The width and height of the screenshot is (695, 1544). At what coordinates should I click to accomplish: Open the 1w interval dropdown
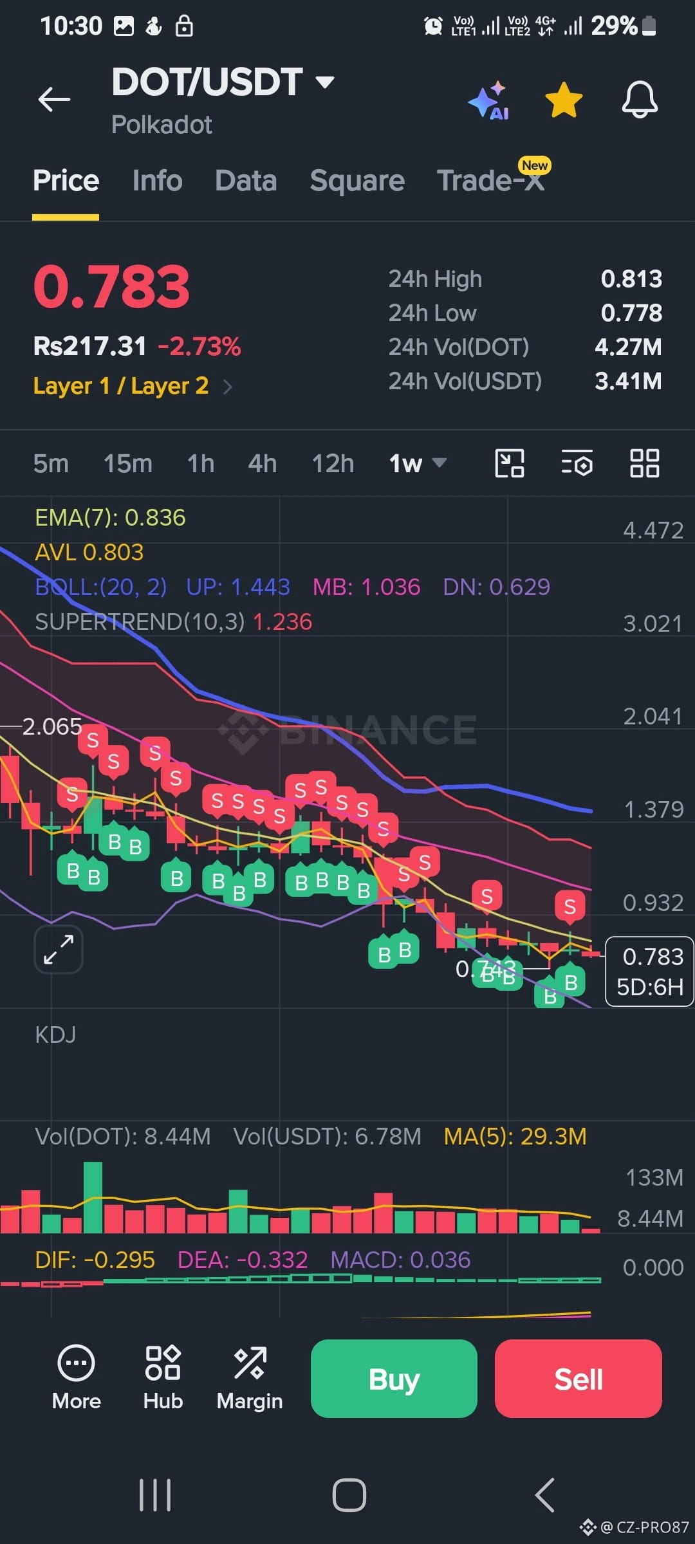(418, 463)
